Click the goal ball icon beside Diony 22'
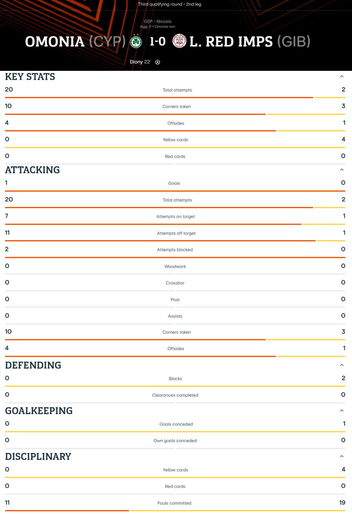The image size is (352, 514). 158,62
